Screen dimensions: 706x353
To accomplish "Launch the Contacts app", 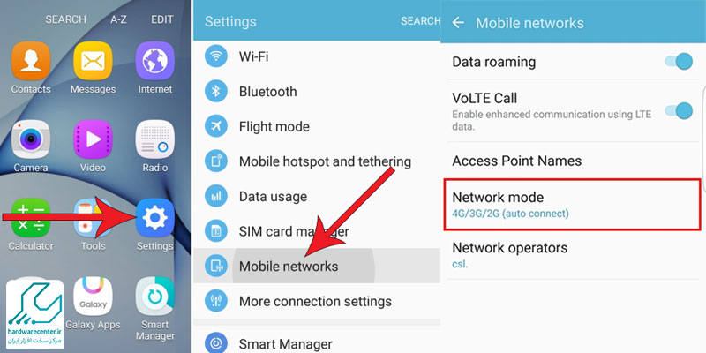I will [x=31, y=61].
